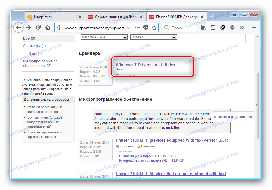Reload the page with the refresh icon
This screenshot has width=272, height=190.
tap(38, 28)
